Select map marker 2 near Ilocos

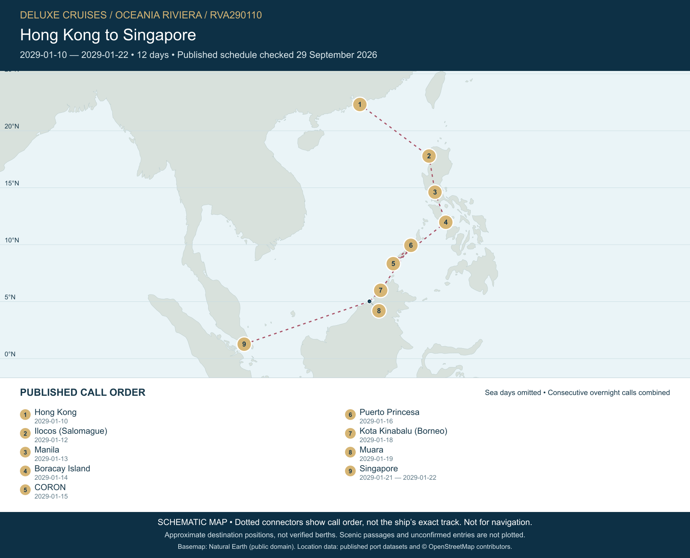[429, 156]
